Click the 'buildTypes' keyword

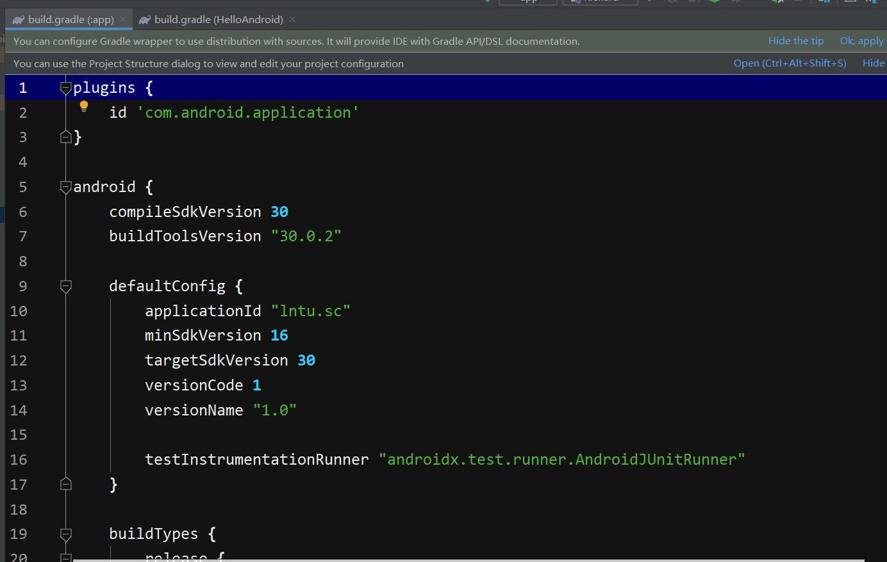(x=154, y=534)
